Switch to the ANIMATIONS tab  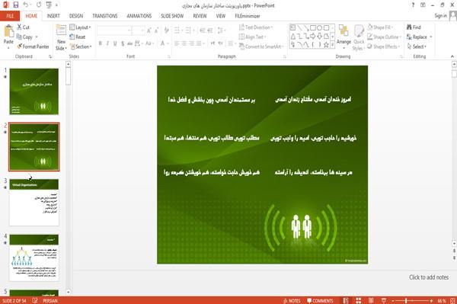(x=139, y=16)
